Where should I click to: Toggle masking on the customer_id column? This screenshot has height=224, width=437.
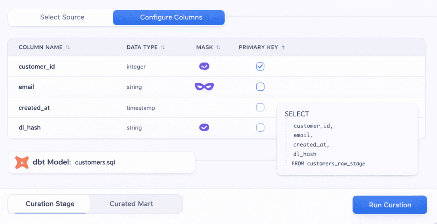coord(204,66)
